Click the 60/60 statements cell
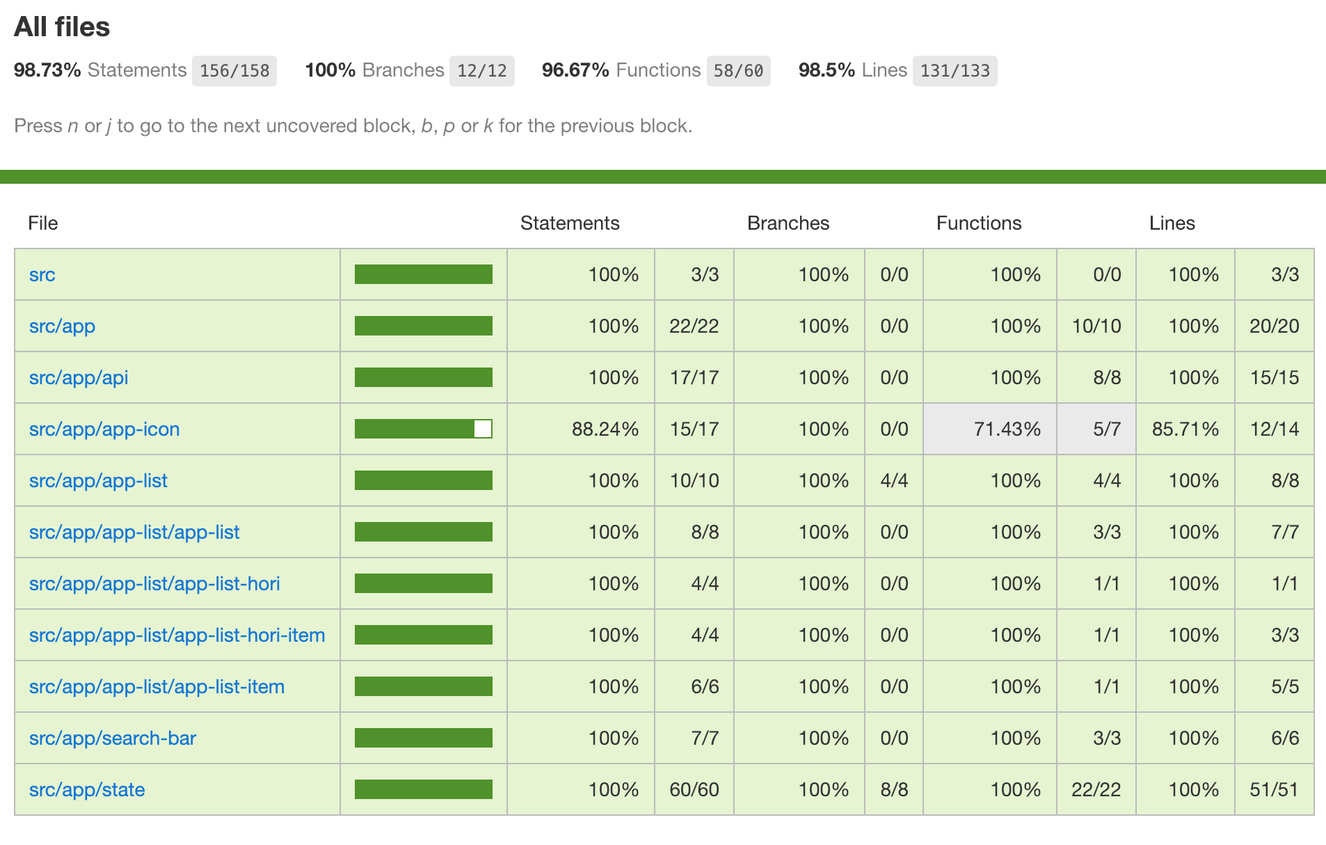 (x=694, y=790)
